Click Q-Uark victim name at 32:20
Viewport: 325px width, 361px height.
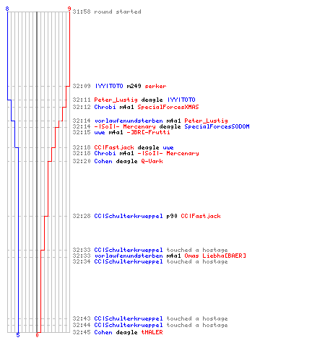coord(152,161)
